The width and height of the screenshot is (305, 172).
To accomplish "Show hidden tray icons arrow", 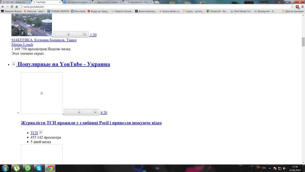I will point(270,168).
